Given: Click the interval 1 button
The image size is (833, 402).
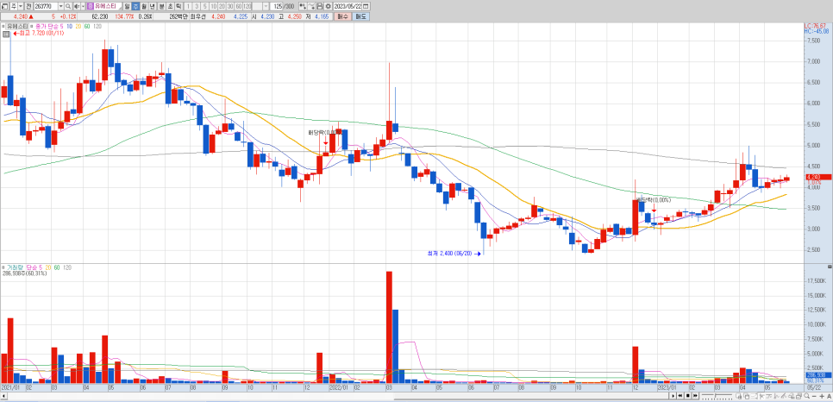Looking at the screenshot, I should tap(188, 6).
